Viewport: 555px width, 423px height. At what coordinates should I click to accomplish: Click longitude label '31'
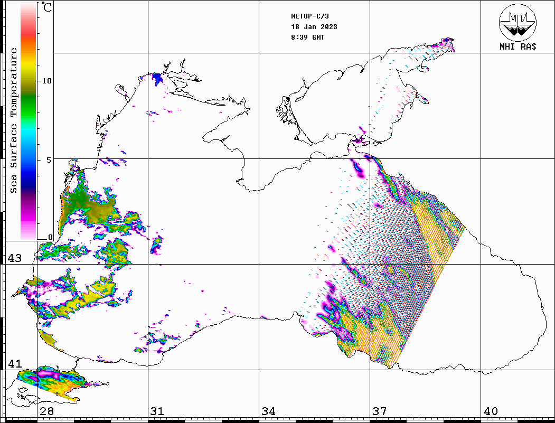tap(157, 411)
